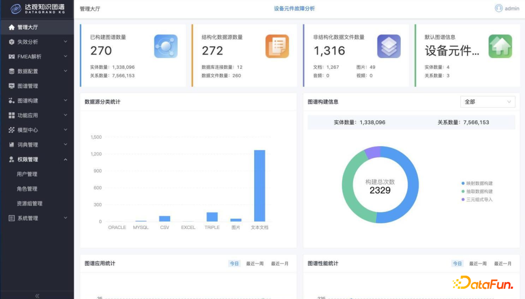The width and height of the screenshot is (525, 299).
Task: Click the cube icon beside 失效分析
Action: point(12,42)
